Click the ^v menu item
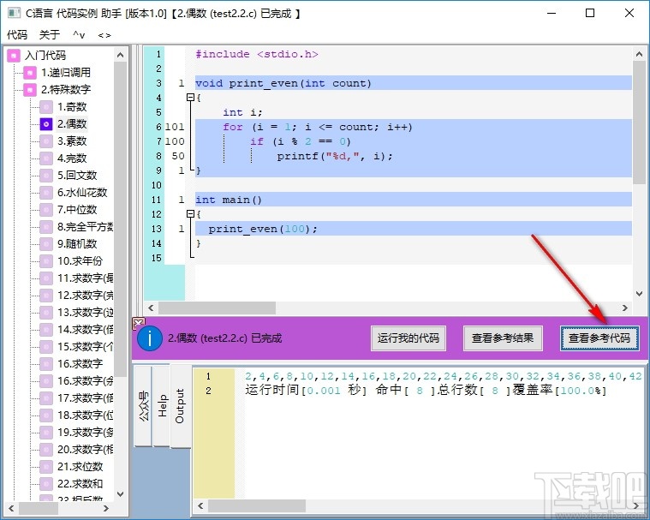This screenshot has width=650, height=520. (x=79, y=35)
